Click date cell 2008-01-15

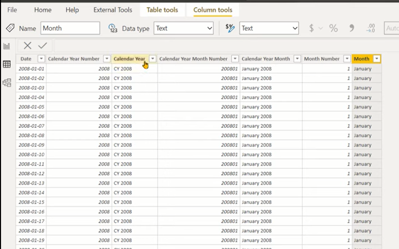(x=31, y=202)
